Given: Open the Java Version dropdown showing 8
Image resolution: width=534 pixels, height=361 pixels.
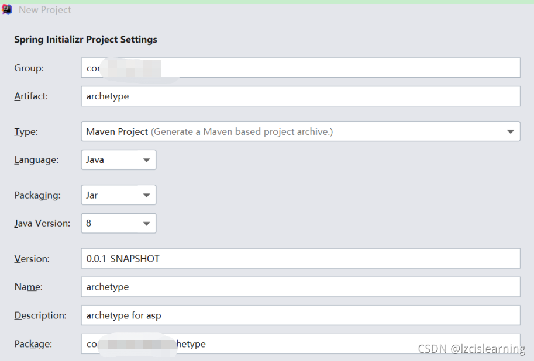Looking at the screenshot, I should point(119,223).
